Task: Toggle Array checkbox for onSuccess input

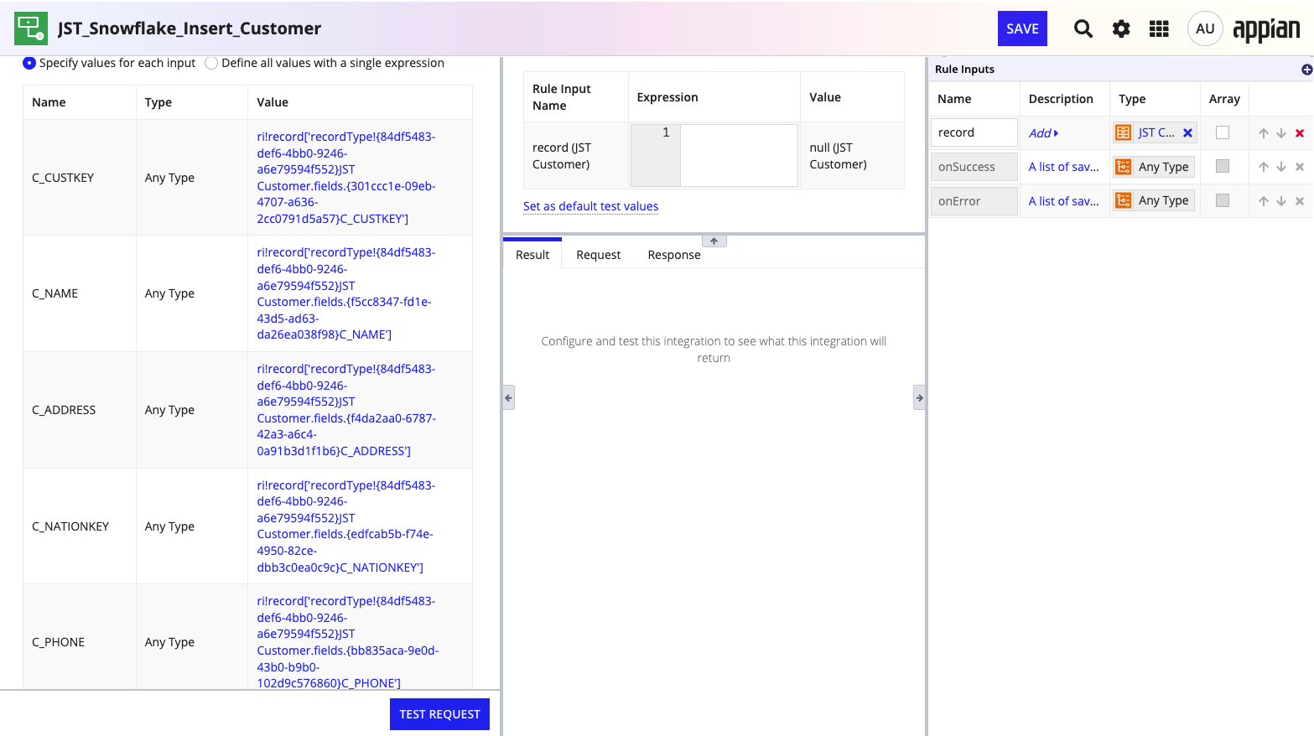Action: [1223, 166]
